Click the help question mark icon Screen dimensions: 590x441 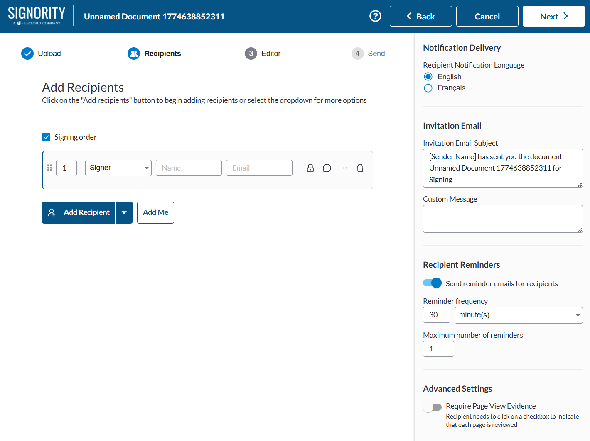375,16
